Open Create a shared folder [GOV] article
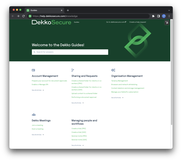The image size is (182, 161). (x=86, y=88)
